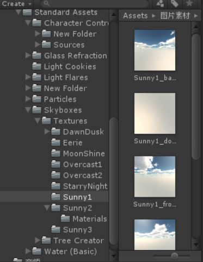Collapse the Skyboxes folder
This screenshot has width=203, height=262.
pos(28,110)
